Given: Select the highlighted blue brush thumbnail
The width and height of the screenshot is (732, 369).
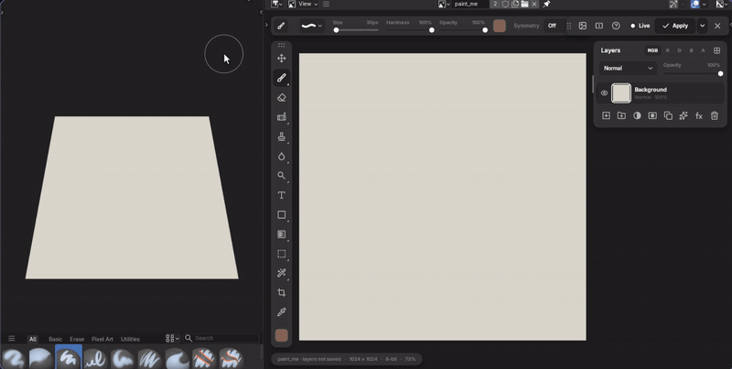Looking at the screenshot, I should [69, 357].
